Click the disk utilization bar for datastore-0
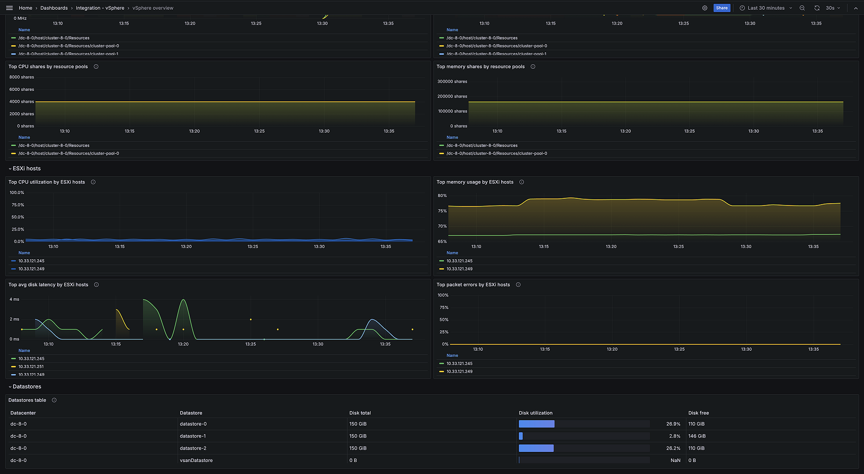864x474 pixels. coord(536,424)
